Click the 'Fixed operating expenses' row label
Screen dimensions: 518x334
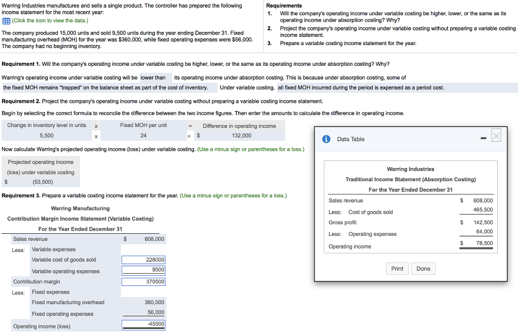pyautogui.click(x=63, y=314)
